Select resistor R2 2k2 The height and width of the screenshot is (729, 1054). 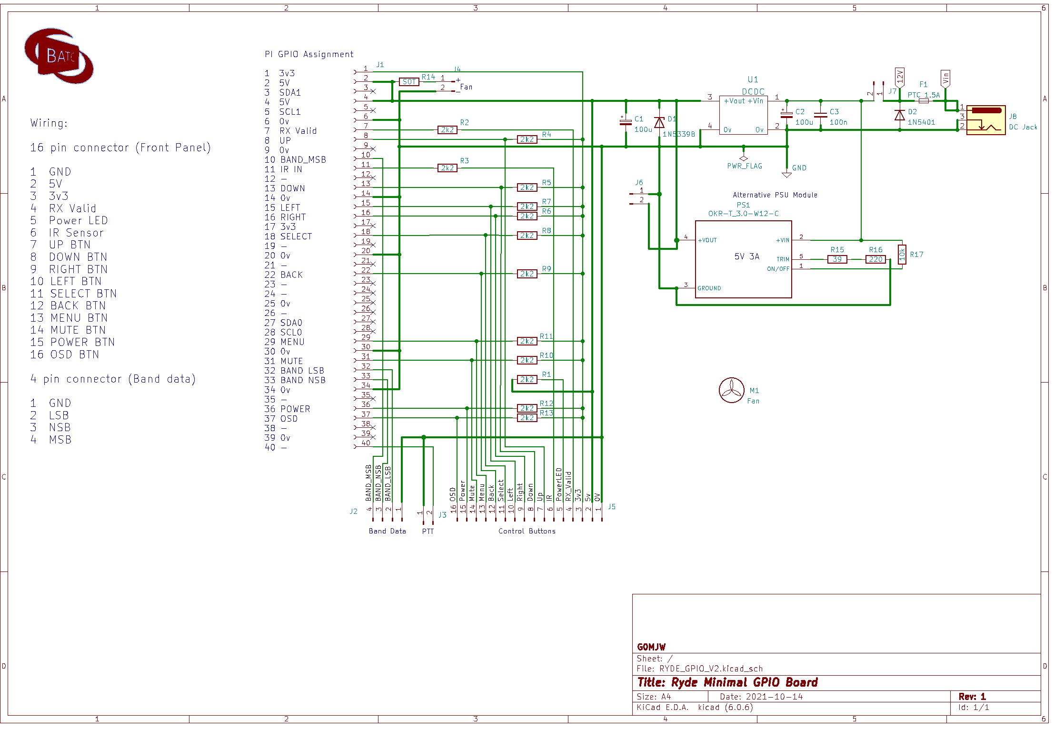tap(447, 129)
